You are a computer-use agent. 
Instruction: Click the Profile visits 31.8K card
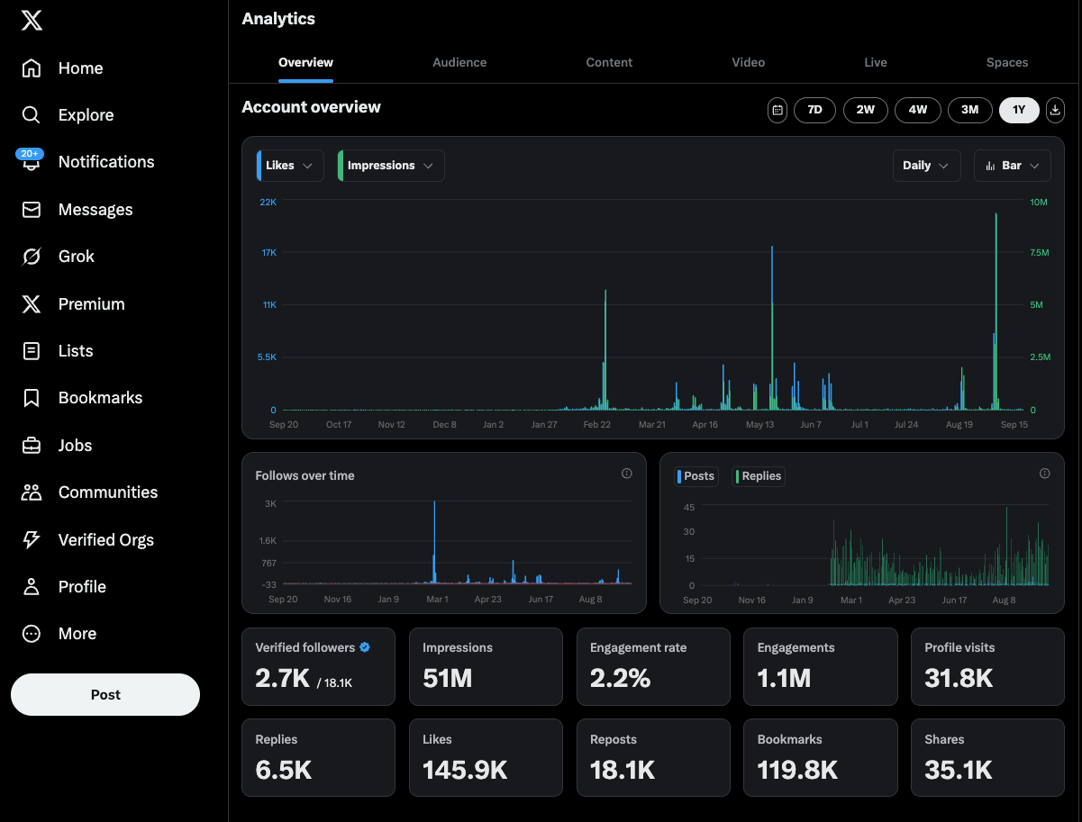[x=987, y=666]
